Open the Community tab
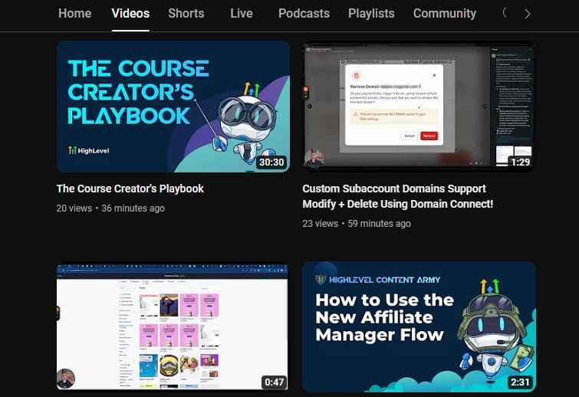 pyautogui.click(x=445, y=14)
